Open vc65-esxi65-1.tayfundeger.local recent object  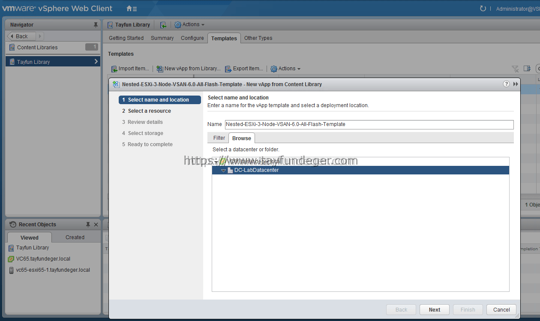(x=53, y=270)
